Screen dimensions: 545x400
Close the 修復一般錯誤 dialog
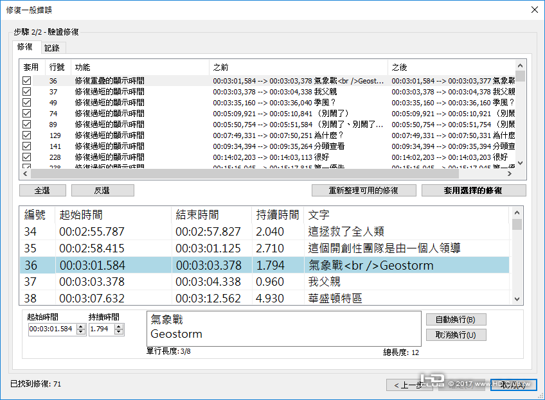[x=535, y=10]
